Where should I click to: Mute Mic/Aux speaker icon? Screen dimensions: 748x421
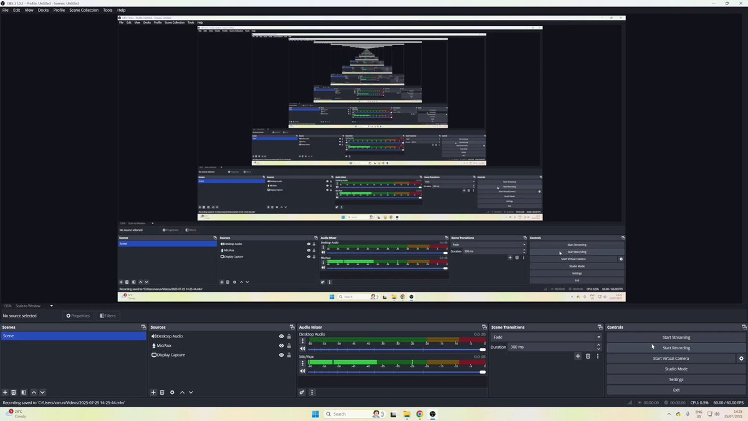303,371
